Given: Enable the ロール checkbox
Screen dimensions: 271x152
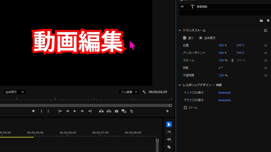Looking at the screenshot, I should 185,108.
